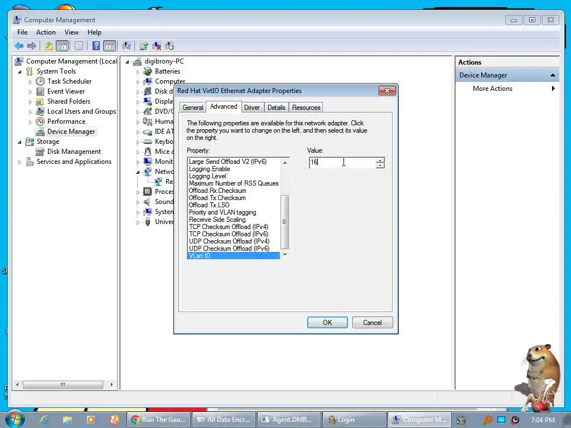The image size is (571, 428).
Task: Select 'Maximum Number of RSS Queues' property
Action: pyautogui.click(x=234, y=183)
